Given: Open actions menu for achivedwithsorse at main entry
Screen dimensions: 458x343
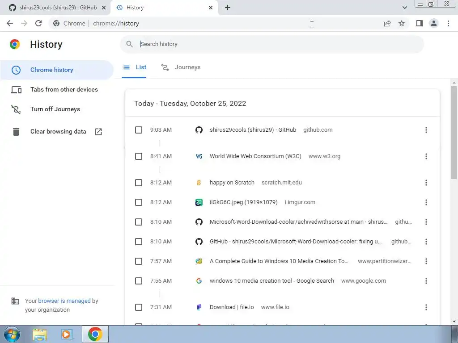Looking at the screenshot, I should point(426,222).
